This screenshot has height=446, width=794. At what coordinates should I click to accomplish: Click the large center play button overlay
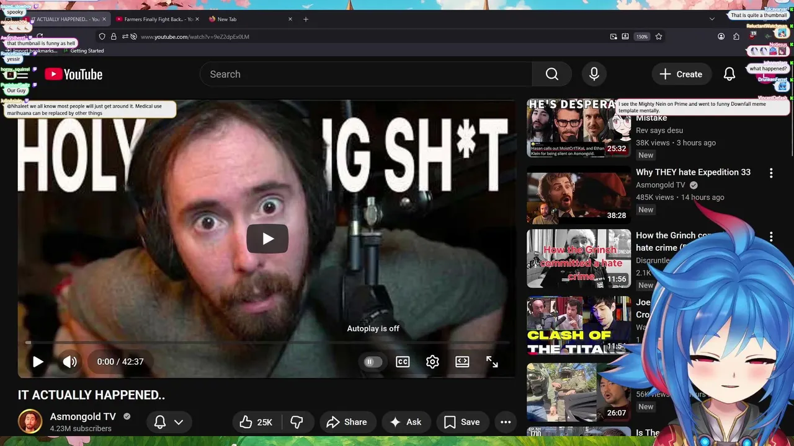[267, 238]
